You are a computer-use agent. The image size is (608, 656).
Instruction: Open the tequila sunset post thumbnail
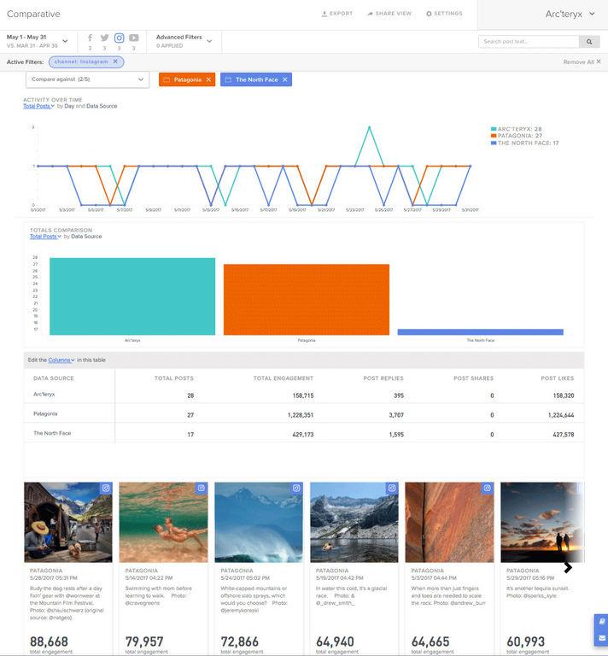coord(542,522)
